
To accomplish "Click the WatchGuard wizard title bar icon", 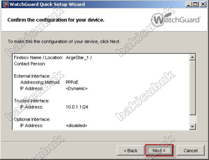I will click(5, 4).
